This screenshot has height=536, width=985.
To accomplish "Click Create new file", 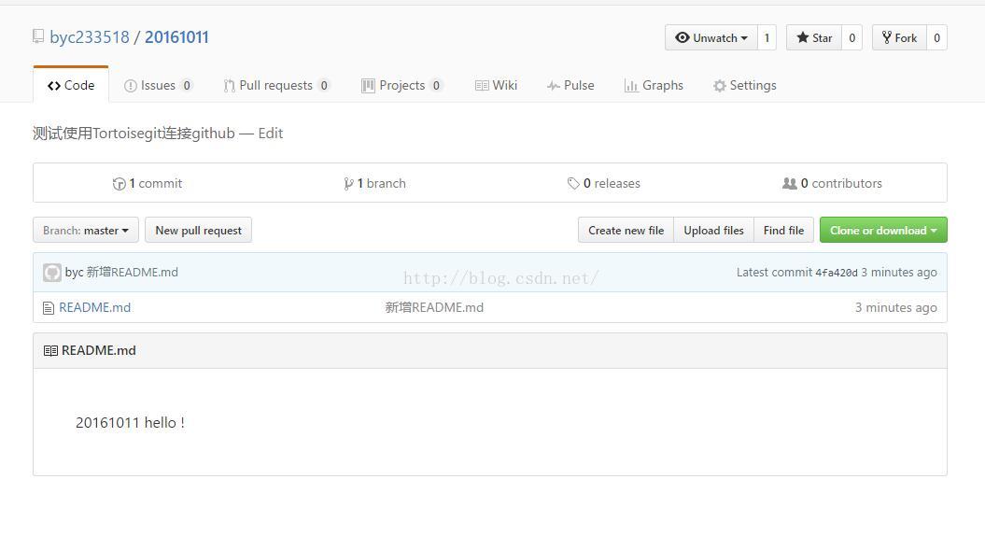I will click(x=626, y=230).
